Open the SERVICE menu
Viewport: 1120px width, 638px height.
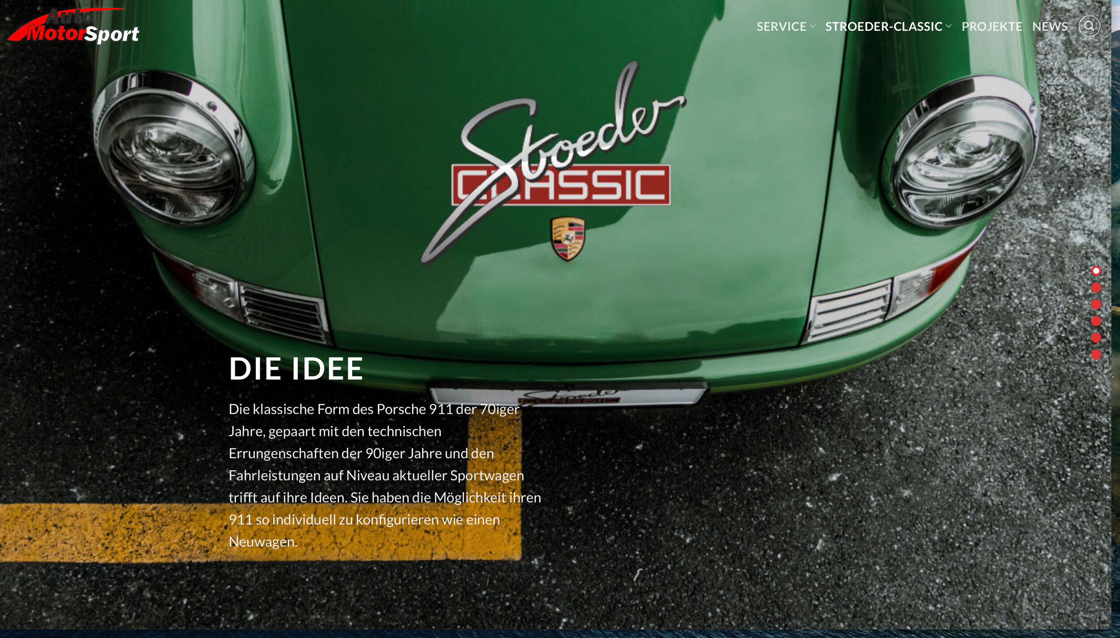(x=781, y=26)
